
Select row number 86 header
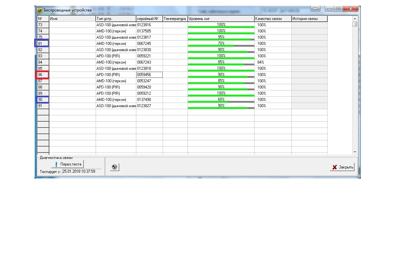[42, 75]
